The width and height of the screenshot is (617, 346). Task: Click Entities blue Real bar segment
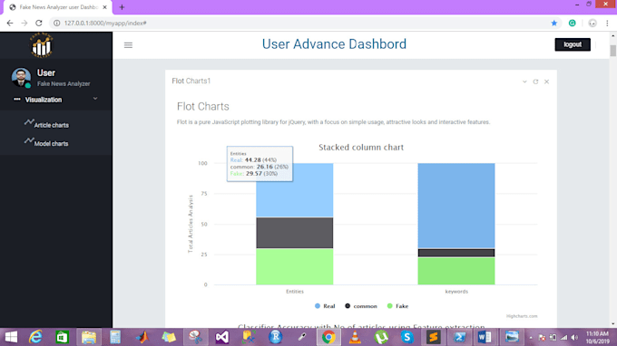coord(294,190)
